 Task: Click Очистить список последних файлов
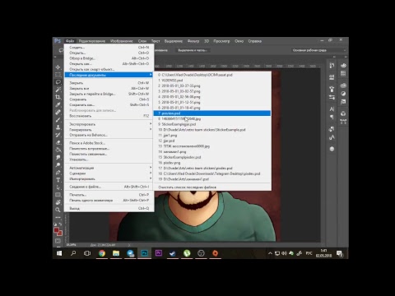pos(212,187)
